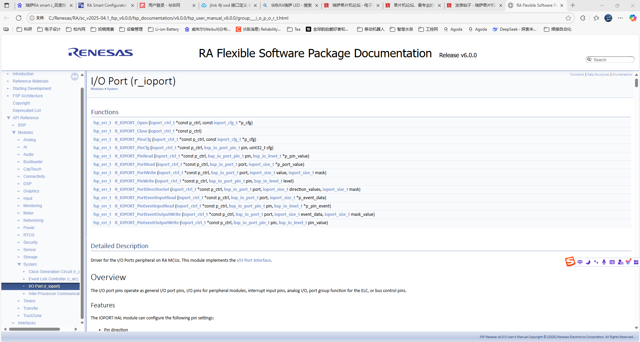Open the browser profile avatar icon
This screenshot has height=342, width=640.
tap(608, 18)
